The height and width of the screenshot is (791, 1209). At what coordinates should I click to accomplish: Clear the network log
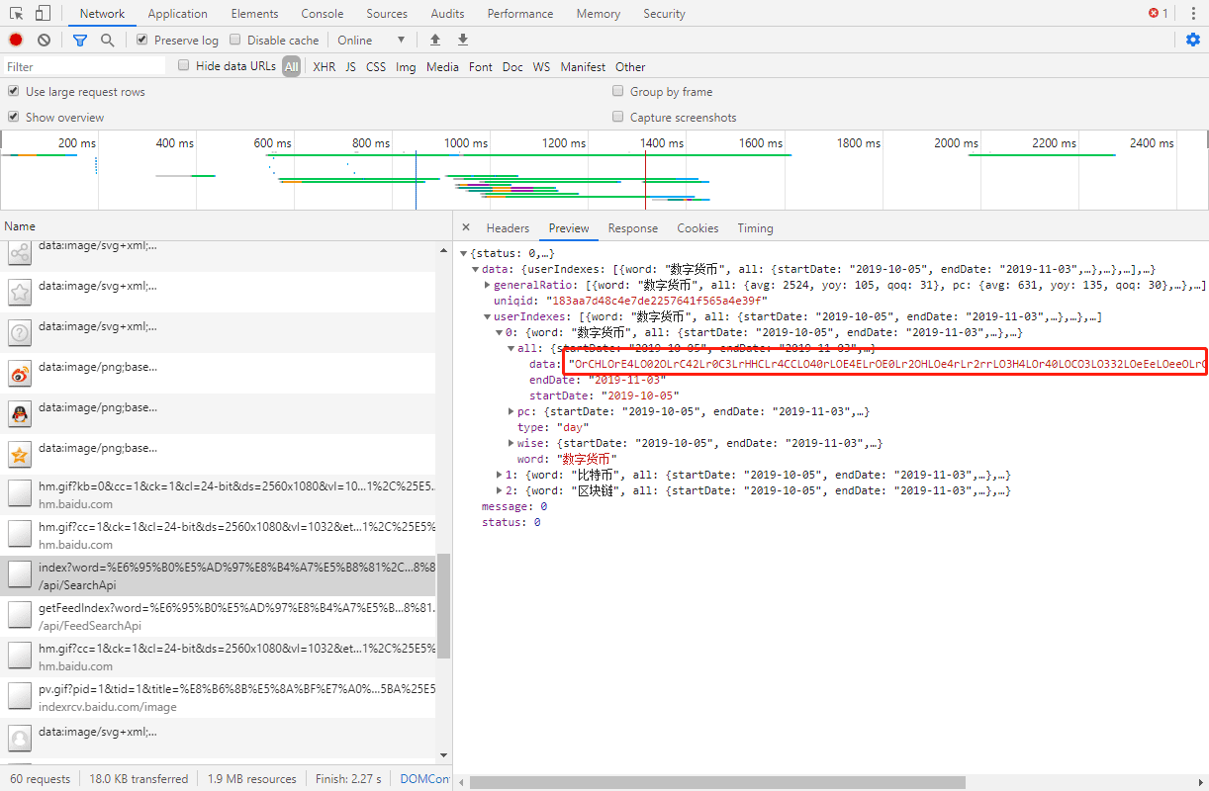[44, 41]
